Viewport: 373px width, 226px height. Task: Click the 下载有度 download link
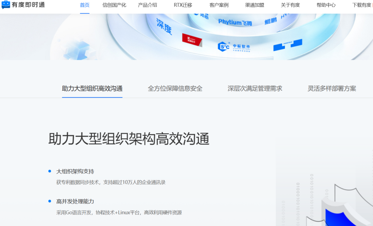(361, 5)
